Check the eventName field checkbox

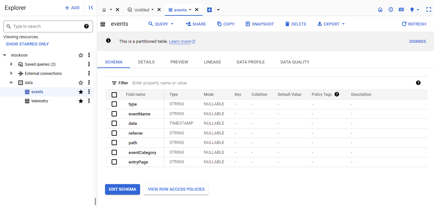pyautogui.click(x=114, y=114)
